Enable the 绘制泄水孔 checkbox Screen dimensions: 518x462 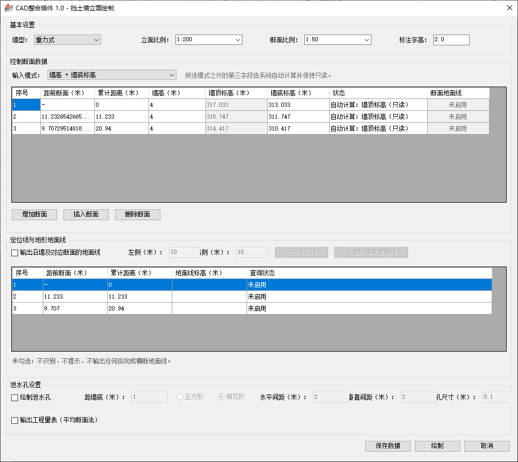14,398
